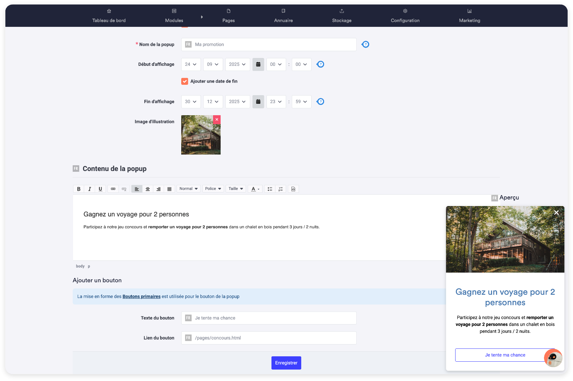Open the end minute dropdown showing 59
Image resolution: width=573 pixels, height=381 pixels.
[x=302, y=102]
